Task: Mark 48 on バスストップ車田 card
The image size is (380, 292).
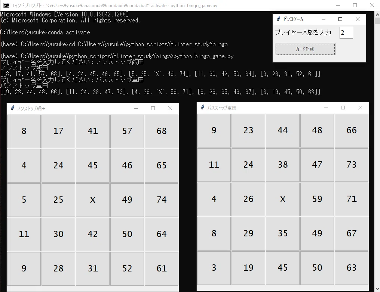Action: pyautogui.click(x=317, y=130)
